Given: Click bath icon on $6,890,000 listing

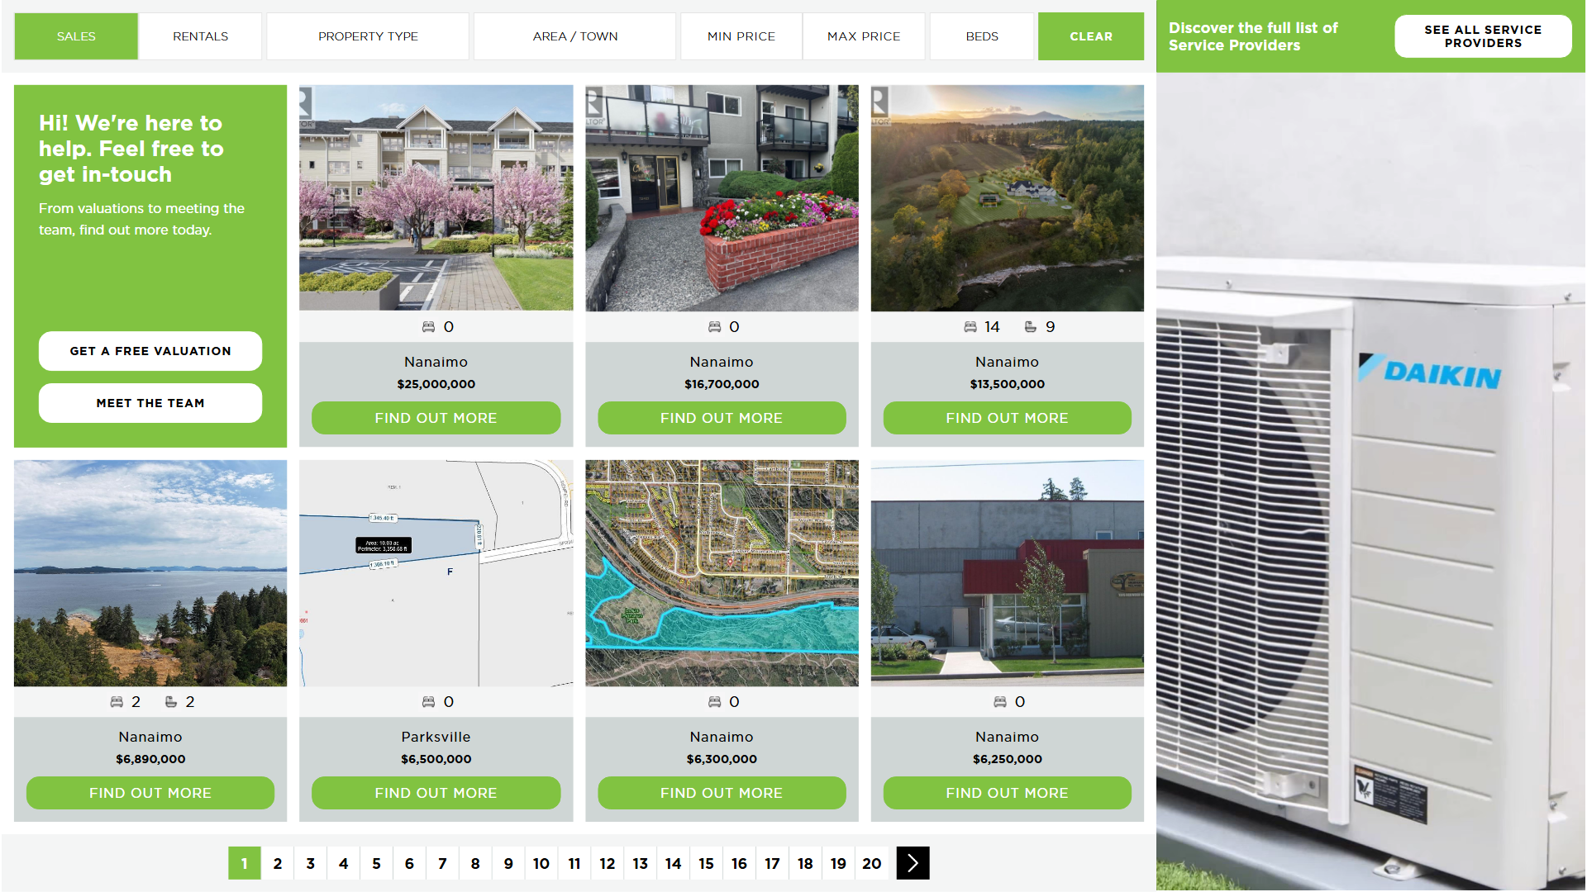Looking at the screenshot, I should coord(171,702).
